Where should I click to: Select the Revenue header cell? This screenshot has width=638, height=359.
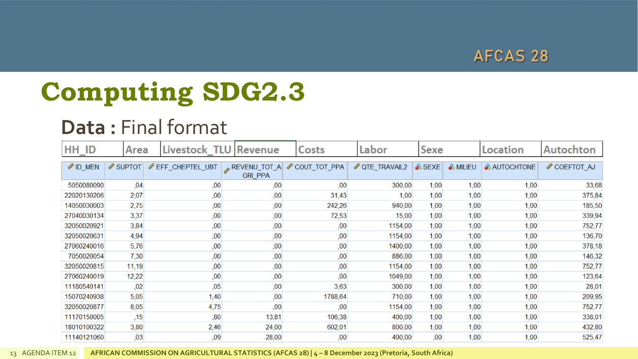[265, 149]
